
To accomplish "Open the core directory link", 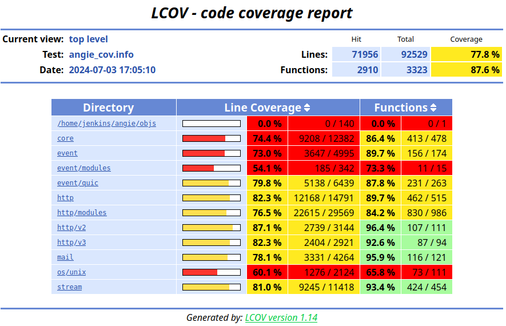I will [65, 138].
